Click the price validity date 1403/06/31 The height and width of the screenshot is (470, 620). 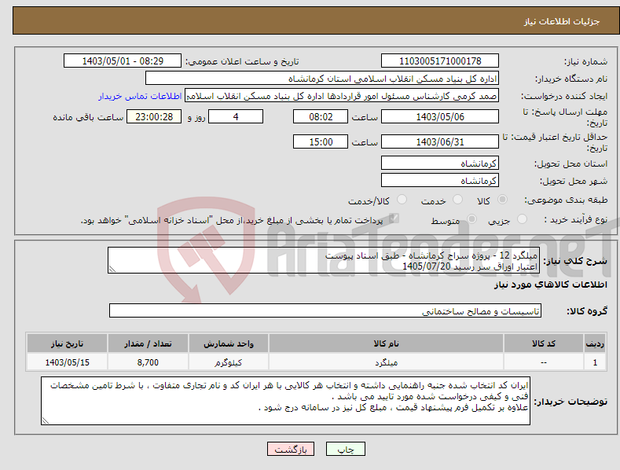[440, 141]
